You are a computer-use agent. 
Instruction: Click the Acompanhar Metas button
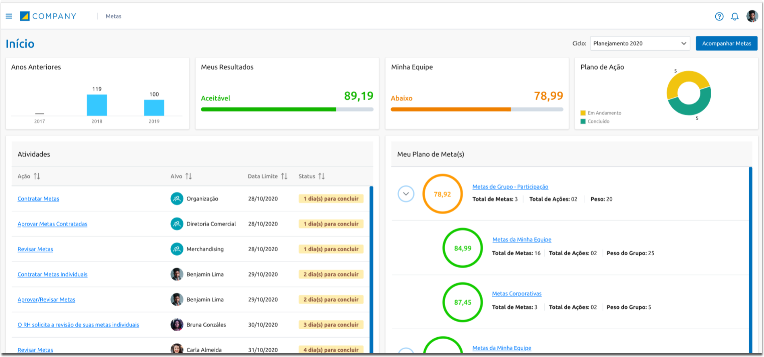coord(726,43)
